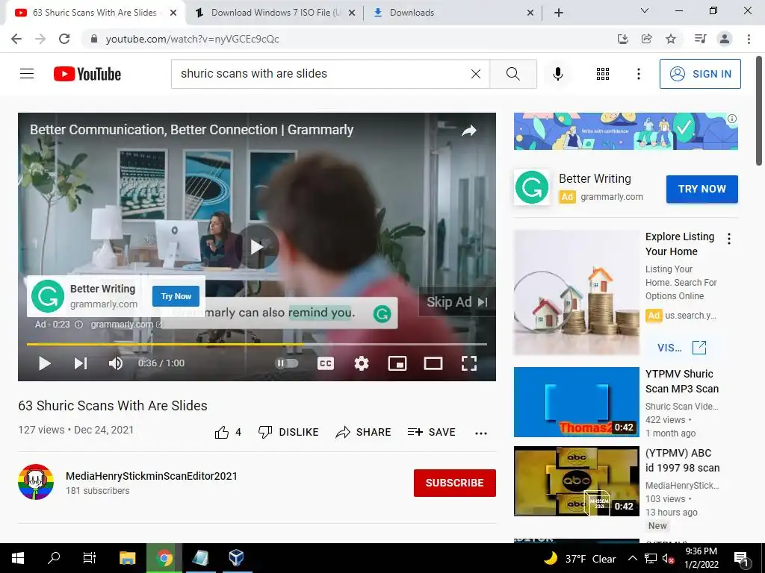Screen dimensions: 765x573
Task: Open ABC id 1997 98 scan thumbnail
Action: pos(576,481)
